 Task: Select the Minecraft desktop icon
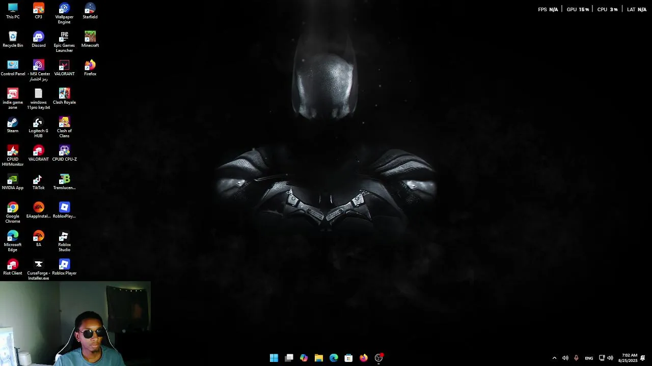coord(90,39)
